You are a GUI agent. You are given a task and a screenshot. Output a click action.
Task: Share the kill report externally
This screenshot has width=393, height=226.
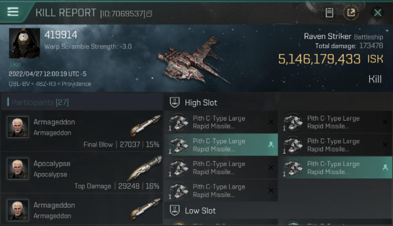point(351,13)
